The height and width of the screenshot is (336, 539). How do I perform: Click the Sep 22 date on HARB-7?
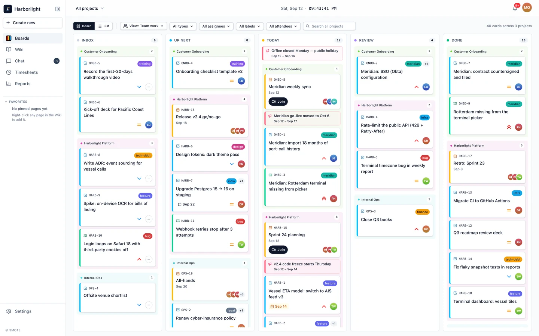pyautogui.click(x=186, y=204)
